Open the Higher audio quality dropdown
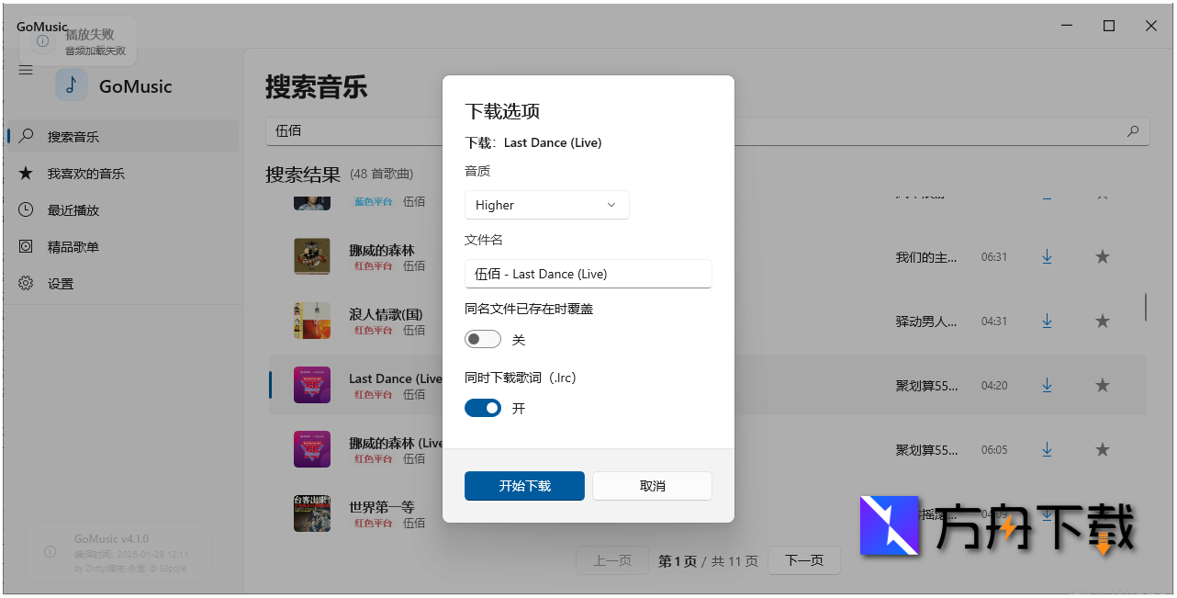 pyautogui.click(x=546, y=205)
